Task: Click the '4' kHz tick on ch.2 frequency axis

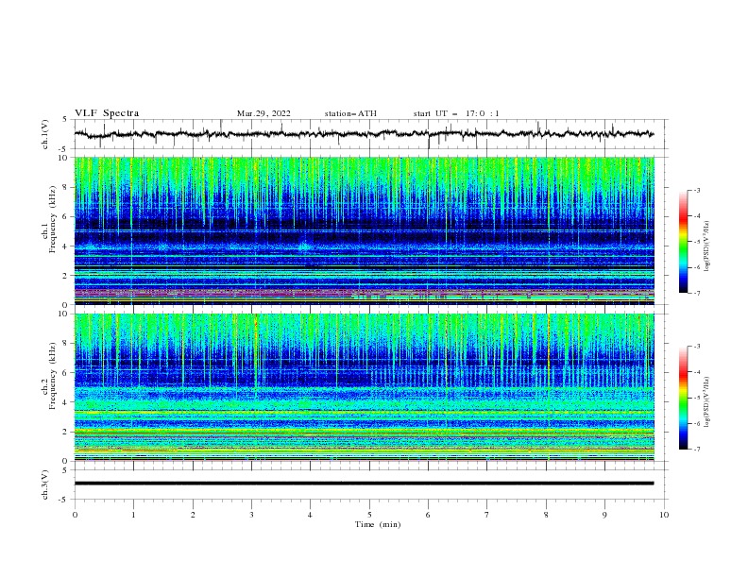Action: click(x=65, y=402)
